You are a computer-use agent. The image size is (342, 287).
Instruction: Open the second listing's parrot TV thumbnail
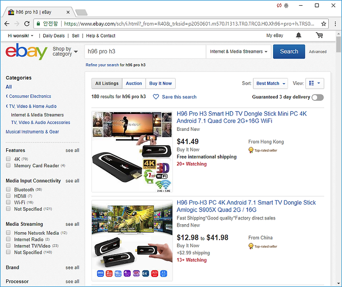click(132, 240)
